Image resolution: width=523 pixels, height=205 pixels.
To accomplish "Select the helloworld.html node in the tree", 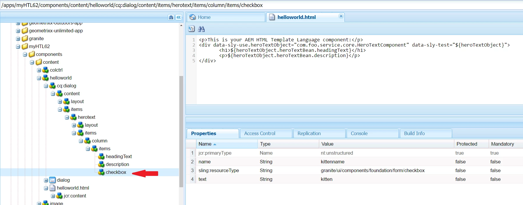I will point(73,188).
